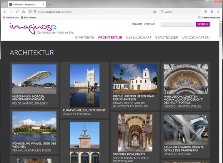Click the SPEYERER DOM, KRYPTA title
The width and height of the screenshot is (223, 163).
pyautogui.click(x=129, y=154)
